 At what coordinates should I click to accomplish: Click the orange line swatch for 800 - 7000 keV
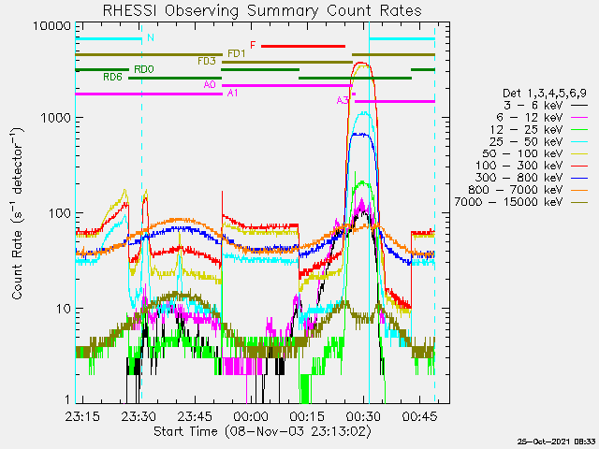[579, 190]
